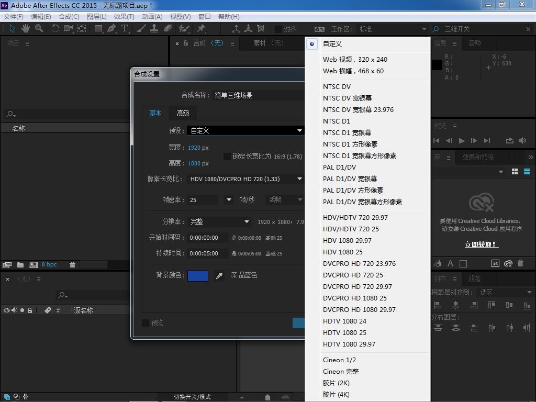Select the Type tool
The width and height of the screenshot is (536, 402).
click(125, 28)
